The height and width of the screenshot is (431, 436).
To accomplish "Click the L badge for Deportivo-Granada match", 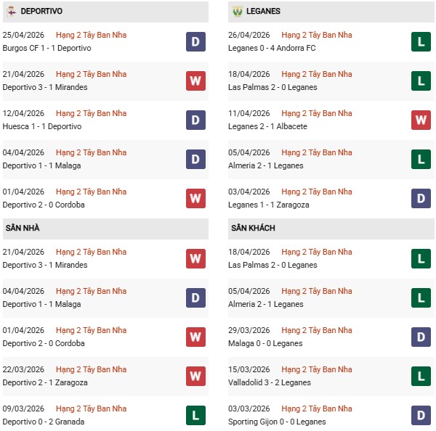I will 195,416.
